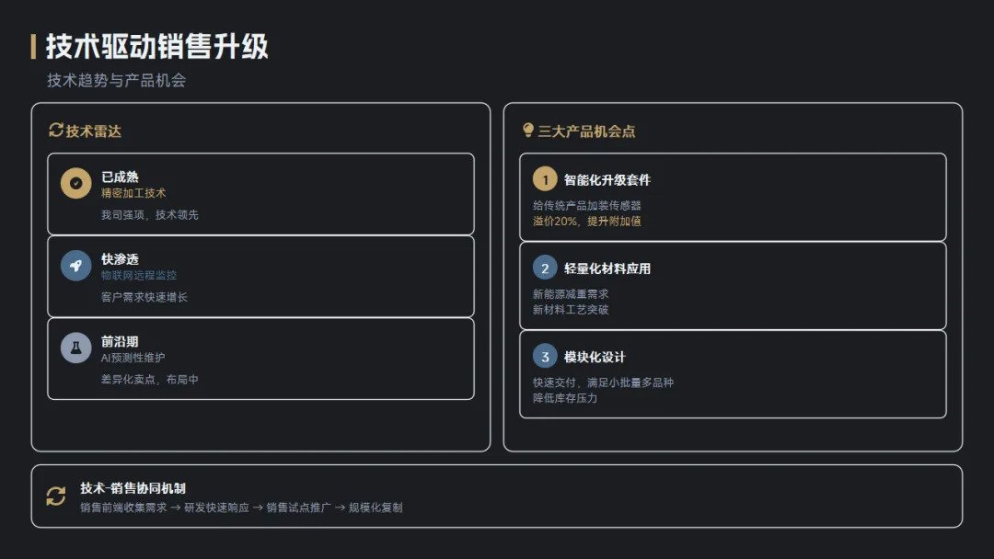Click the subtitle 技术趋势与产品机会
This screenshot has width=994, height=559.
116,81
